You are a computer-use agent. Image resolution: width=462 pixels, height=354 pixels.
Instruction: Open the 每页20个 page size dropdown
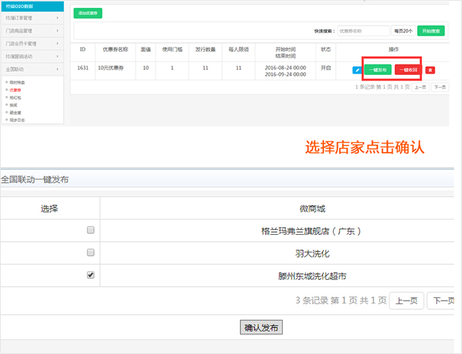(403, 31)
